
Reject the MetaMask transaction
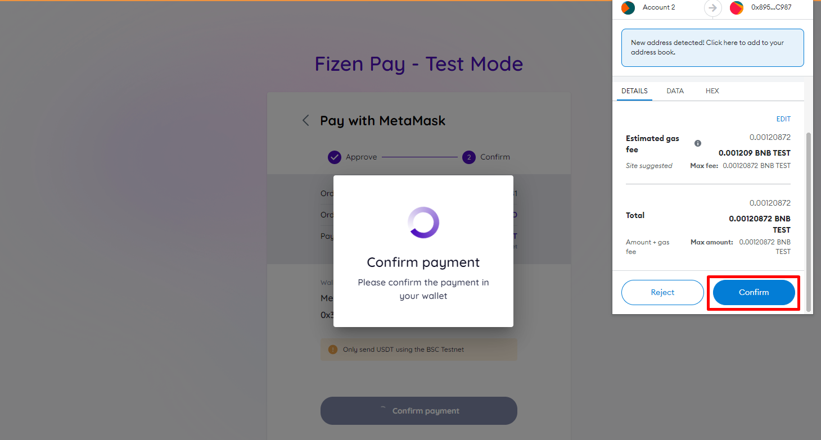tap(662, 292)
